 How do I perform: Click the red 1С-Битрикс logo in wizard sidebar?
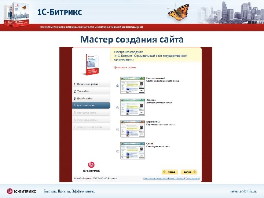[x=91, y=167]
